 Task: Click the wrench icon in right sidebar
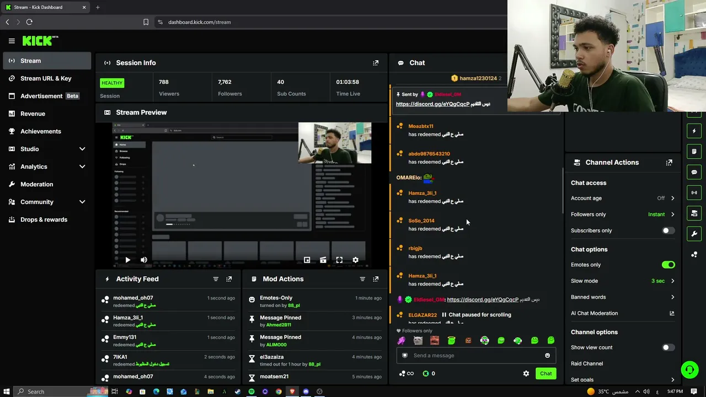694,233
